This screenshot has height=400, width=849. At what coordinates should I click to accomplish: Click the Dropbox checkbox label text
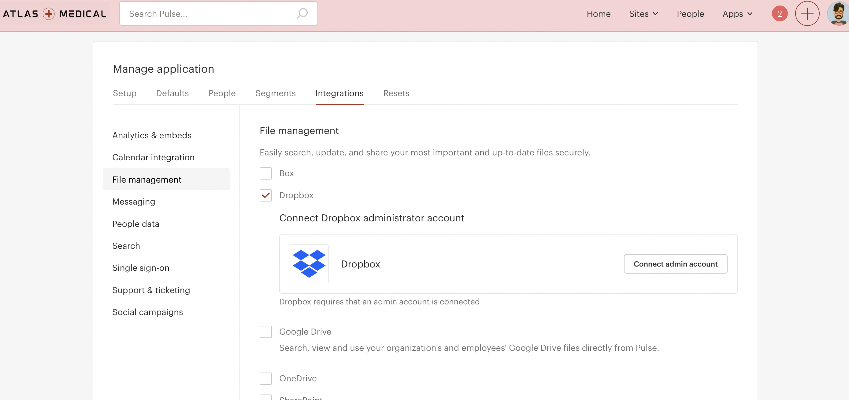click(296, 195)
